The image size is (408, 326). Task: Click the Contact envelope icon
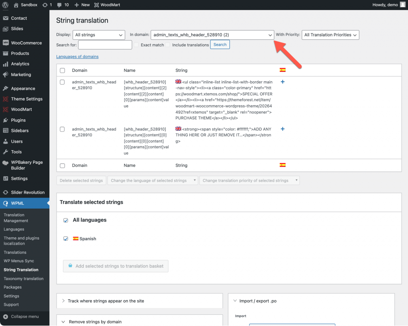pyautogui.click(x=6, y=18)
